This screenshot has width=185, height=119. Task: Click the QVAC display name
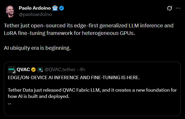[x=23, y=70]
